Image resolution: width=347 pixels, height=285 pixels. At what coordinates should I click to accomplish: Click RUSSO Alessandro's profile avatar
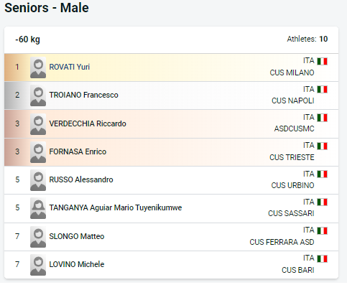click(x=38, y=180)
